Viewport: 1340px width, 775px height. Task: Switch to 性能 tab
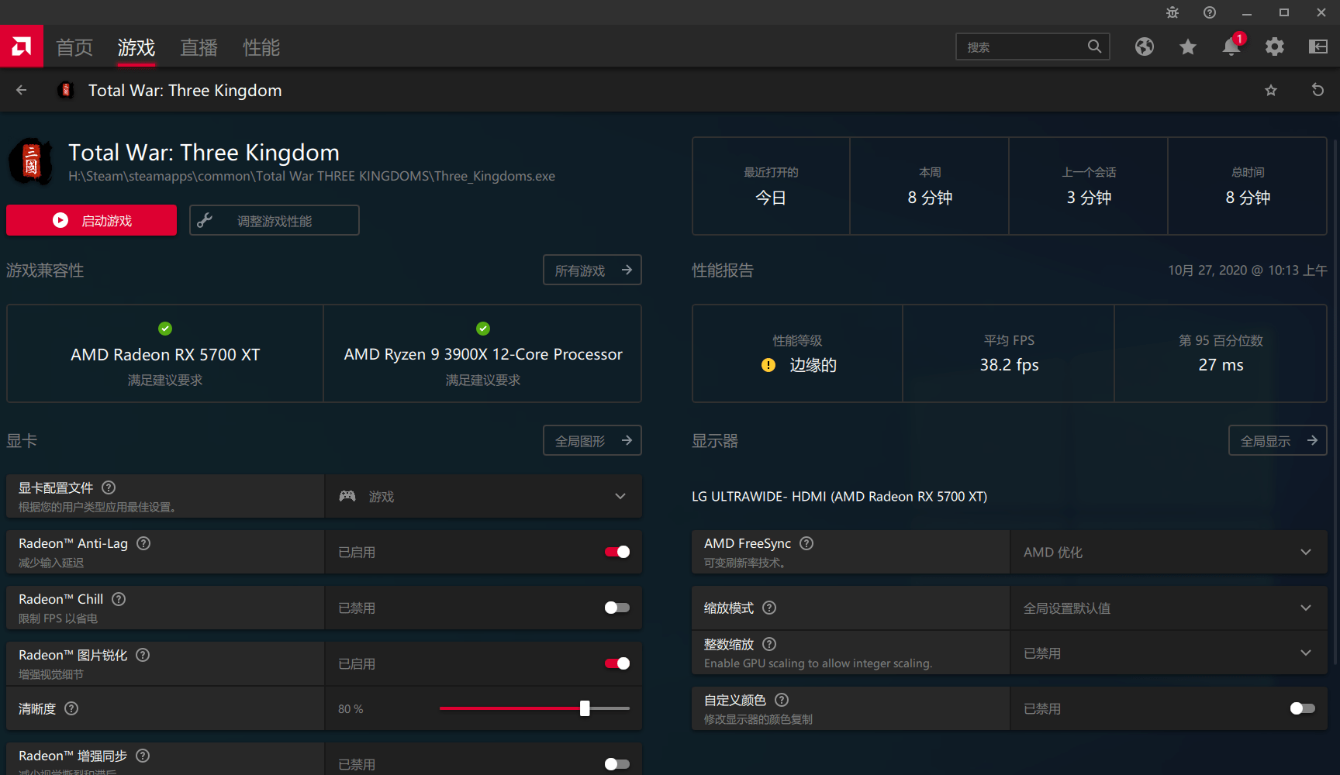[x=261, y=47]
